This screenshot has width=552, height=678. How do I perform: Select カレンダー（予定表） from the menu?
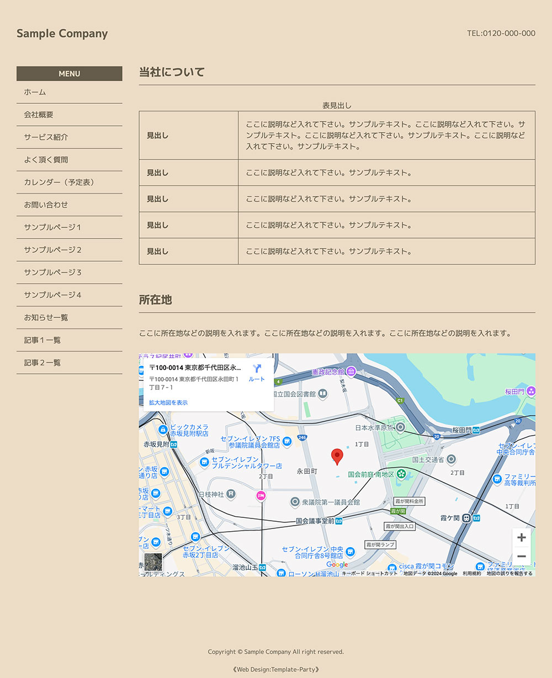[70, 182]
